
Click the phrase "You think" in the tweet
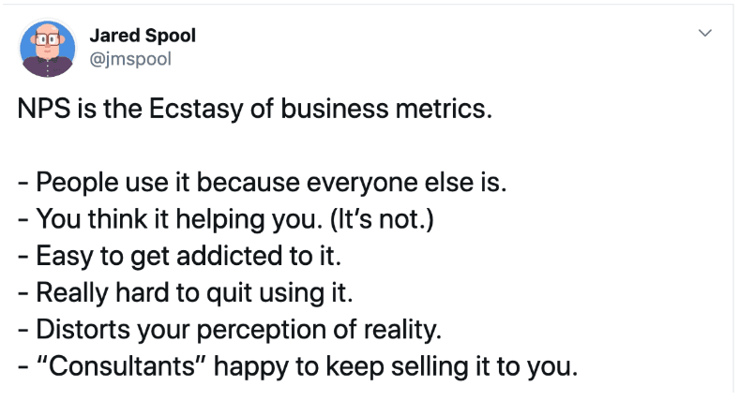tap(92, 219)
